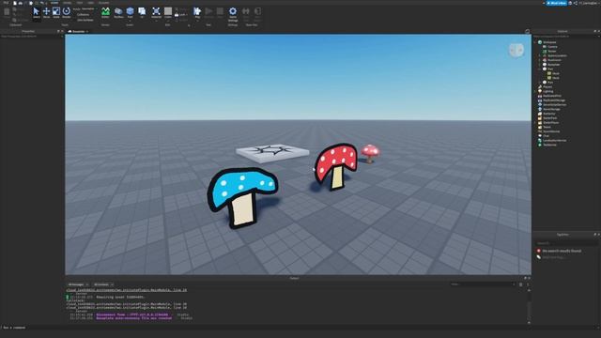The height and width of the screenshot is (338, 601).
Task: Select the gray decal slab part
Action: pos(272,153)
